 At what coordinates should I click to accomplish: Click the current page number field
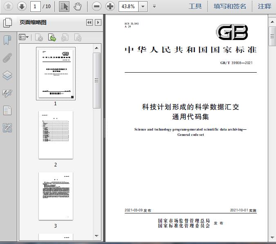point(36,7)
